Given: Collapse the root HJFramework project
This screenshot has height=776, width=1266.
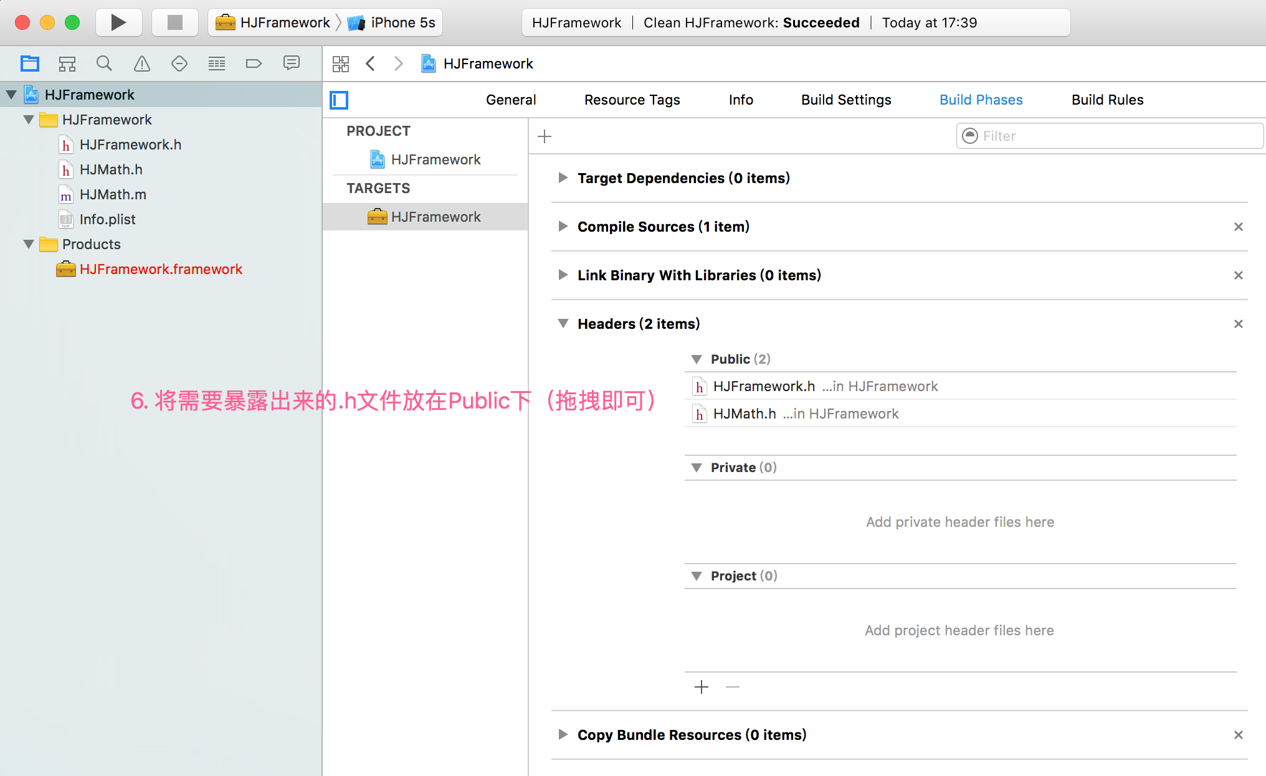Looking at the screenshot, I should [x=11, y=95].
